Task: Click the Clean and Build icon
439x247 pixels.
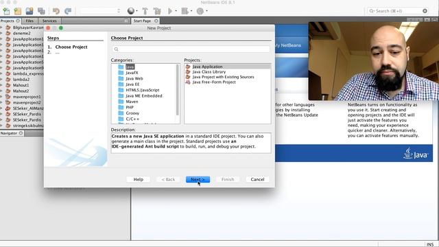Action: click(x=157, y=11)
